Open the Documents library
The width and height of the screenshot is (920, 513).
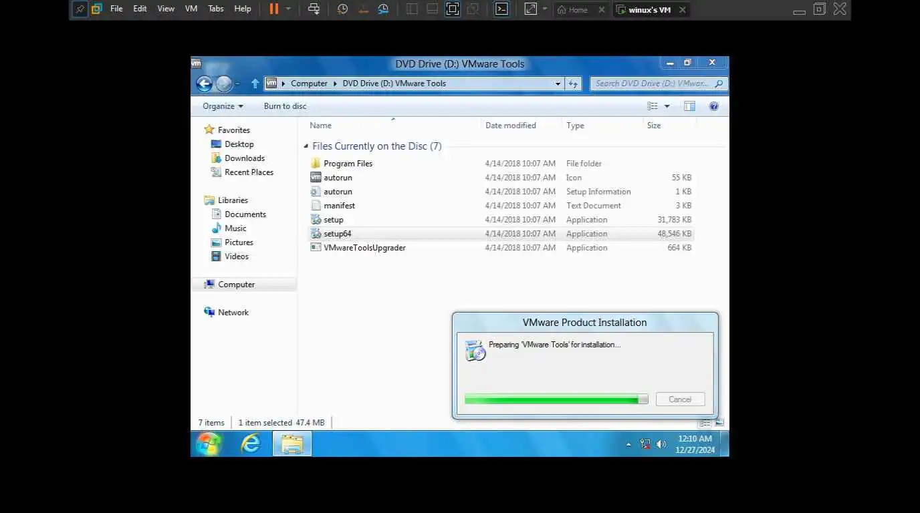pyautogui.click(x=238, y=214)
